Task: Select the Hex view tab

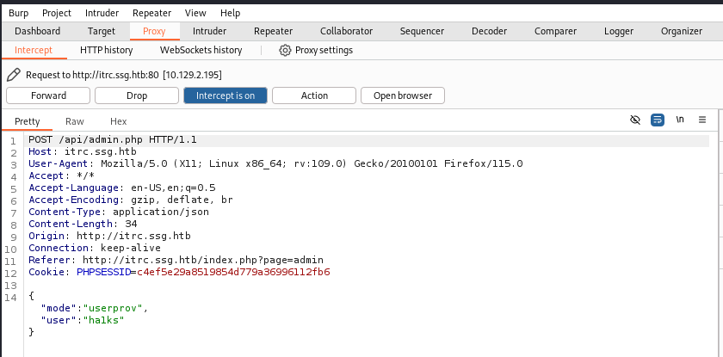Action: tap(119, 121)
